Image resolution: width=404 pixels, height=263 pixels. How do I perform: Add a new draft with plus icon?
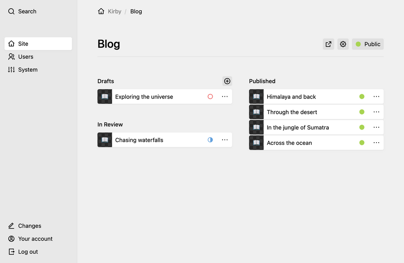click(x=227, y=81)
